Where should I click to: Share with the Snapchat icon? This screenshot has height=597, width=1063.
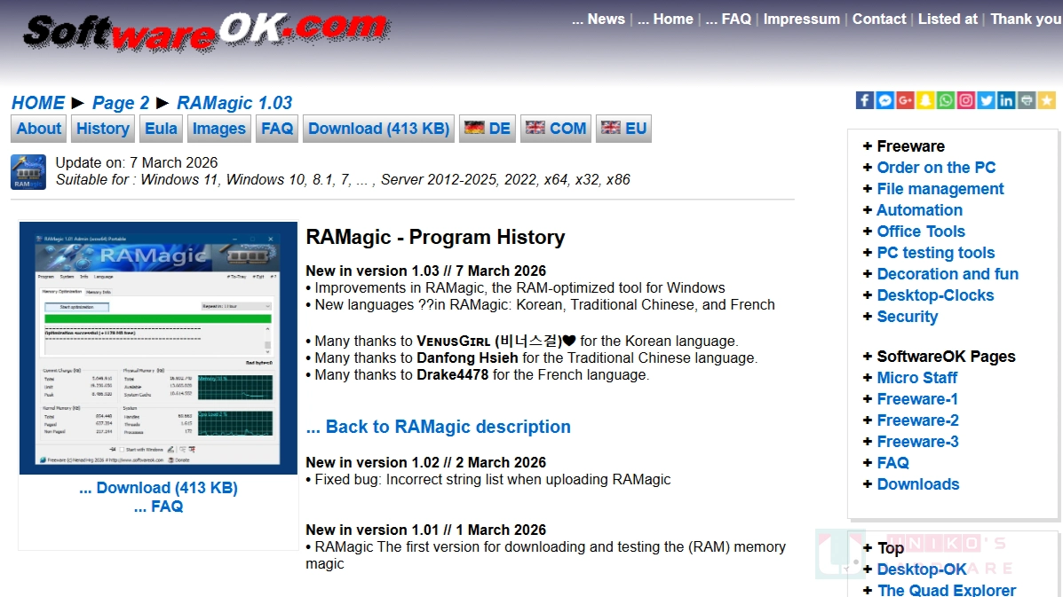(925, 101)
